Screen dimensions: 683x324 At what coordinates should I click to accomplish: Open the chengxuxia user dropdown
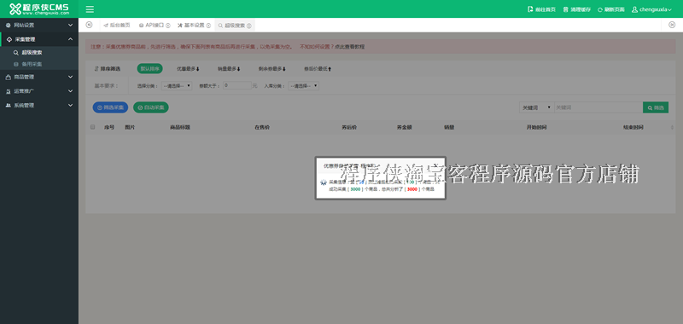[651, 9]
